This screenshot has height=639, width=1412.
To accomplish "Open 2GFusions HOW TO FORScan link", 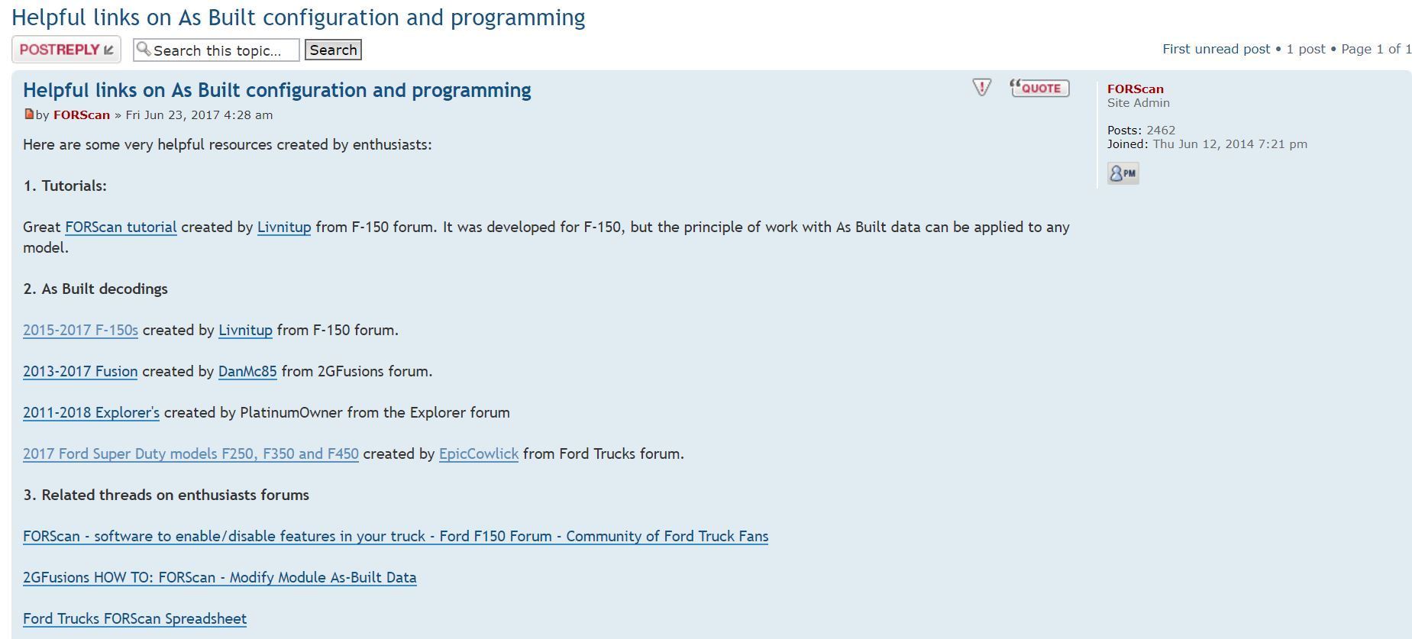I will tap(220, 578).
